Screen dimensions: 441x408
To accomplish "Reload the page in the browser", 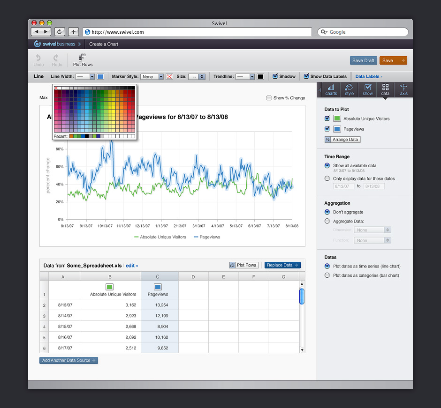I will (x=60, y=32).
